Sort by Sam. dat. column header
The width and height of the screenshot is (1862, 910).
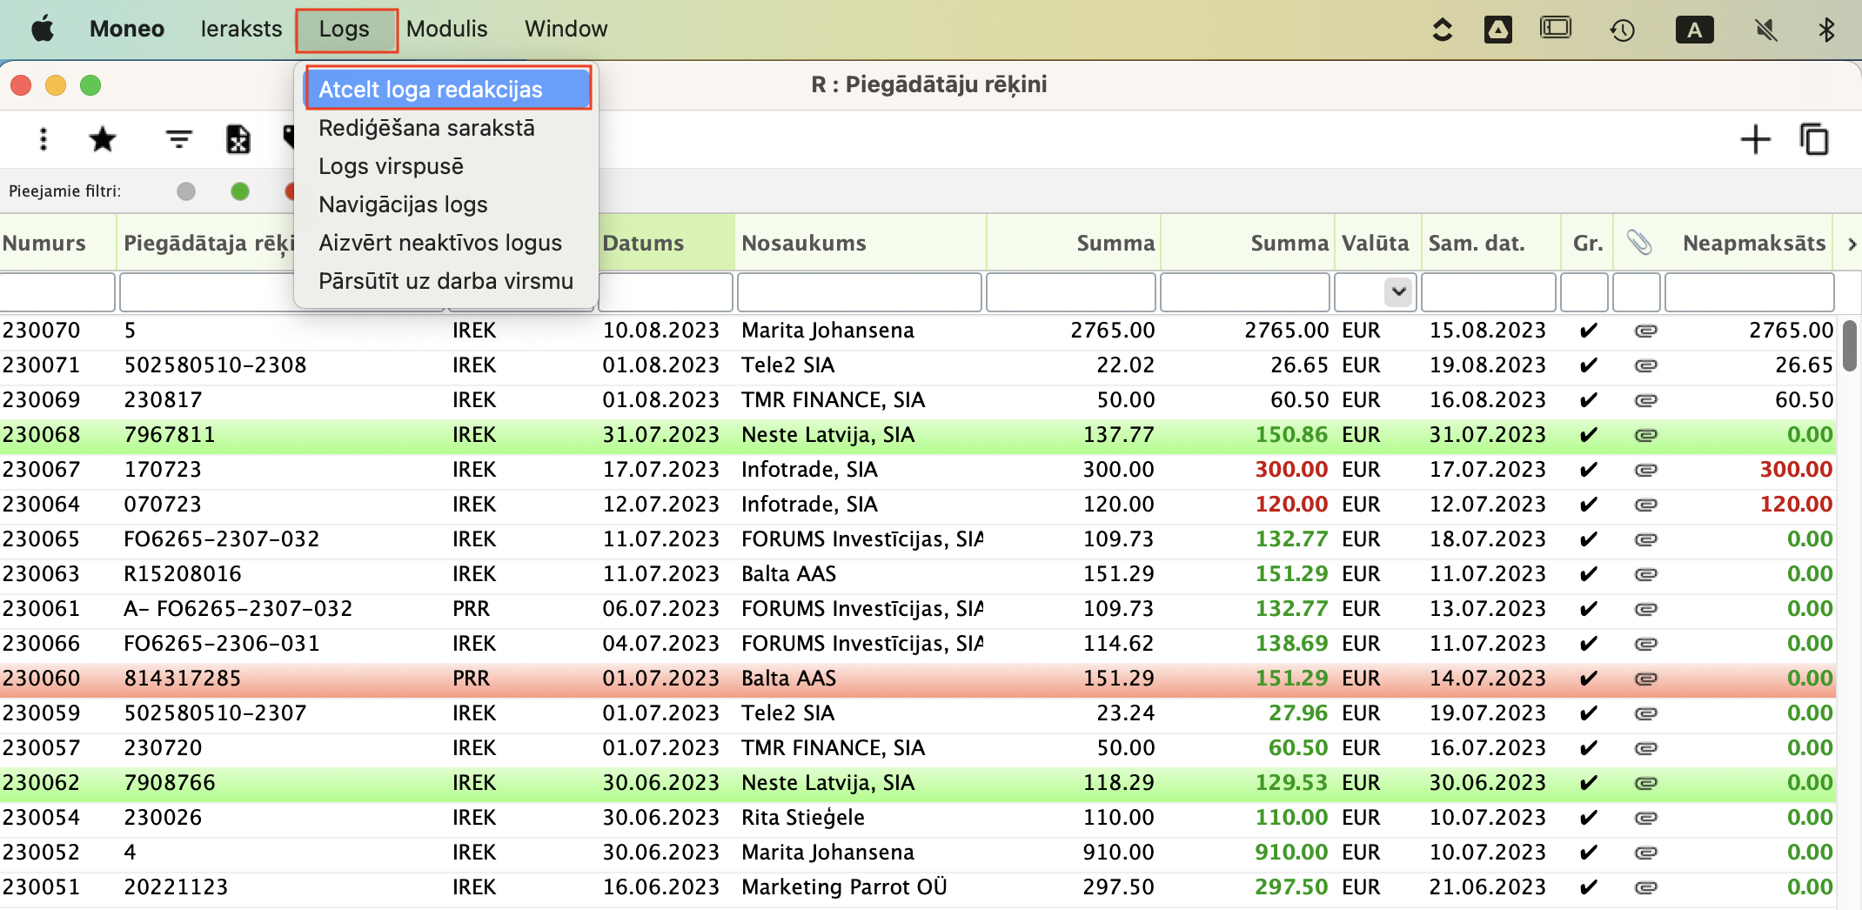point(1490,243)
